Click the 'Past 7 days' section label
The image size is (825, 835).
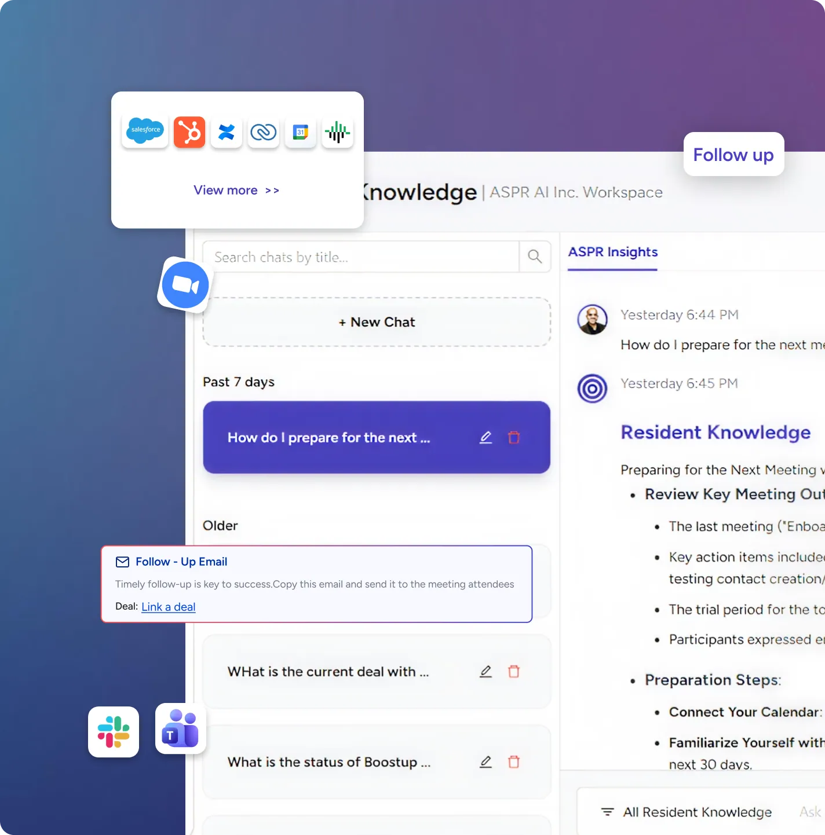pyautogui.click(x=239, y=382)
